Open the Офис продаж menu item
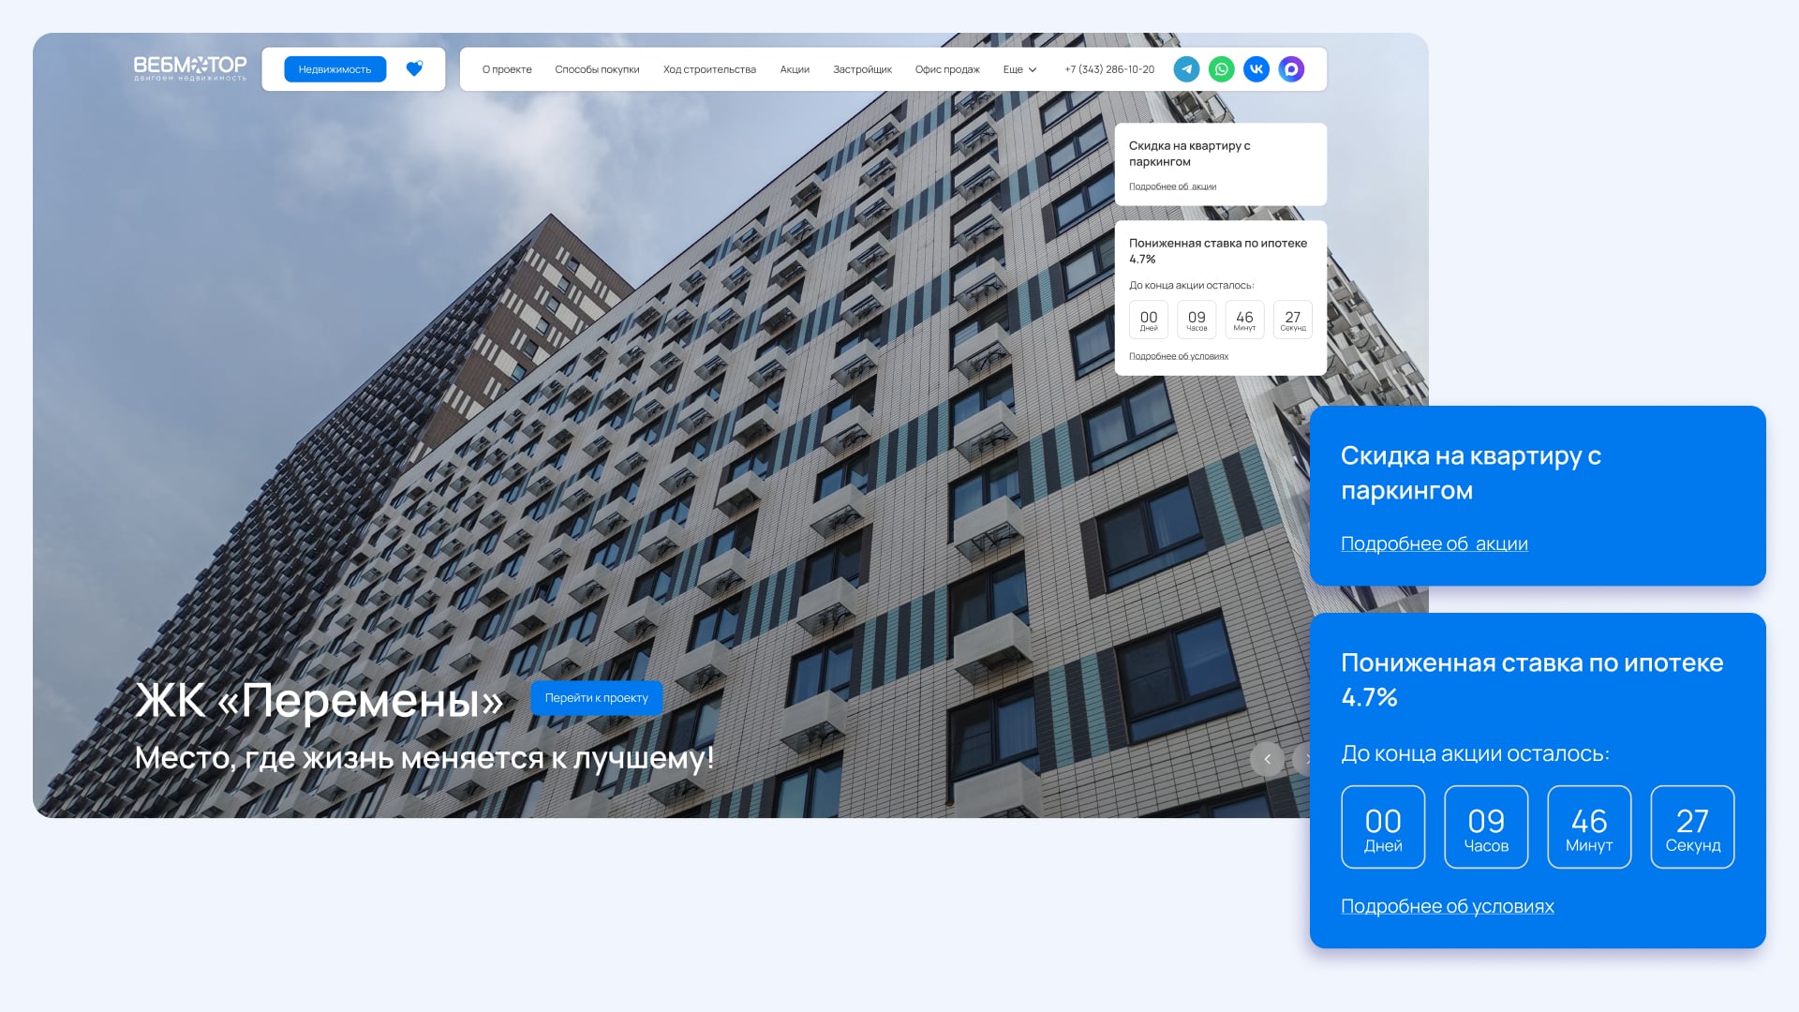 pos(947,69)
